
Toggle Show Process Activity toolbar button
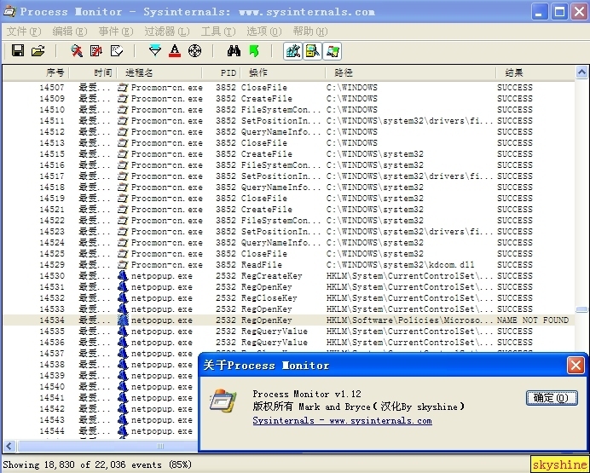[332, 51]
